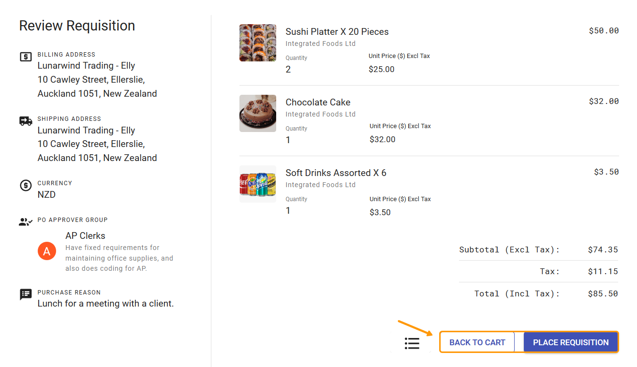The width and height of the screenshot is (637, 367).
Task: Click the Soft Drinks Assorted X 6 title
Action: click(336, 173)
